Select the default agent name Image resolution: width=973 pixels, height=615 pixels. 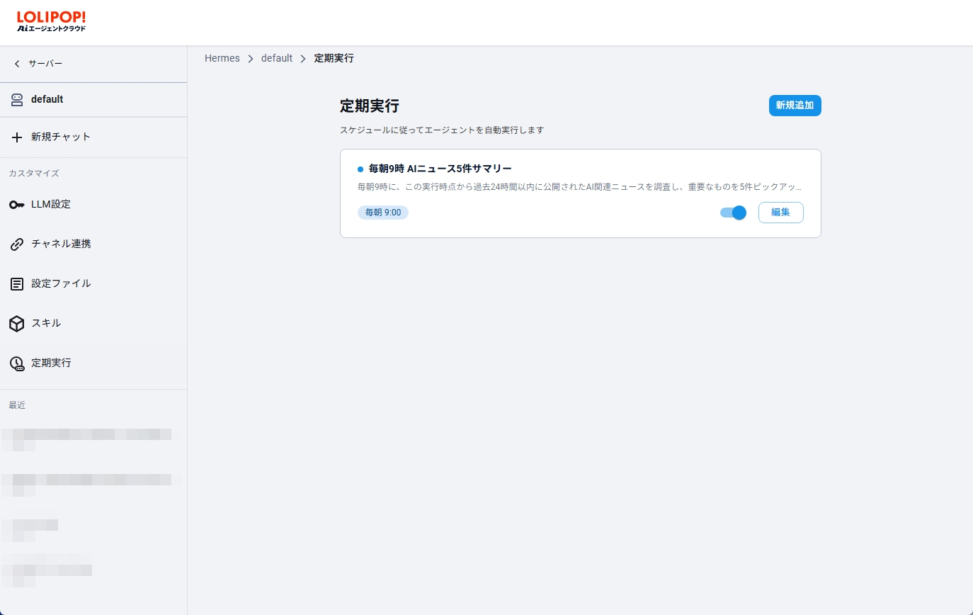pos(47,99)
